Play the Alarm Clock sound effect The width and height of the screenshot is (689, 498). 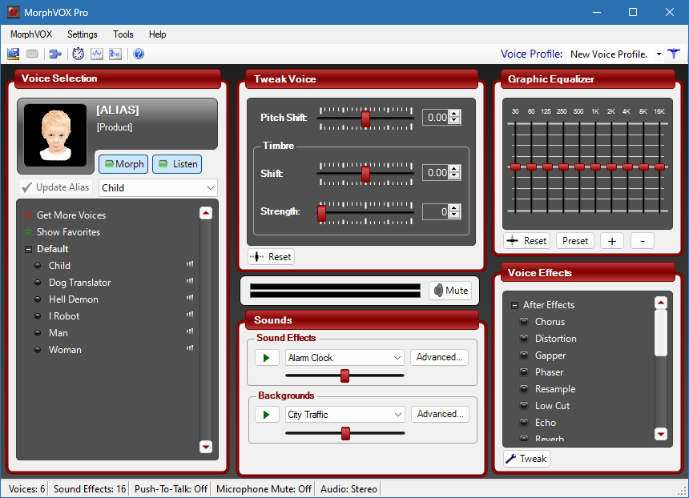(267, 357)
